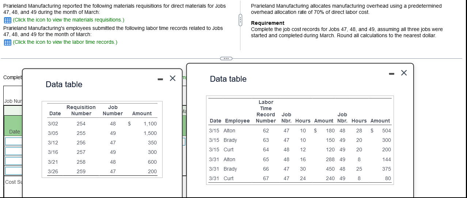Click the Requirement heading text
This screenshot has width=467, height=198.
coord(268,23)
